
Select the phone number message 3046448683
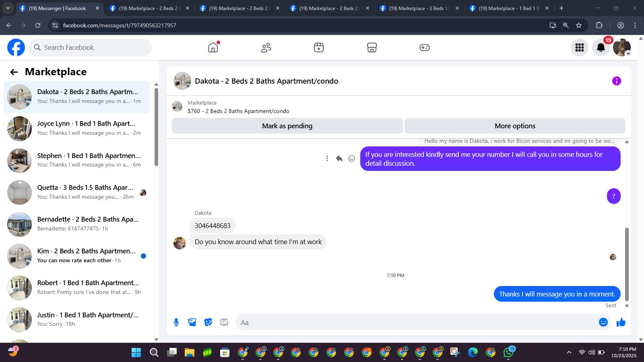pyautogui.click(x=213, y=226)
